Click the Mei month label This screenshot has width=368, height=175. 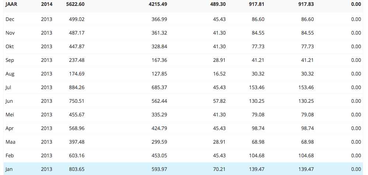pos(10,115)
